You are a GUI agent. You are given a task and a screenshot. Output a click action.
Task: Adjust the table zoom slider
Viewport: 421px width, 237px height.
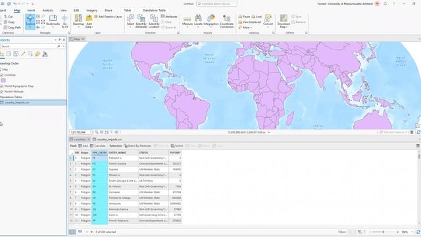[x=384, y=232]
